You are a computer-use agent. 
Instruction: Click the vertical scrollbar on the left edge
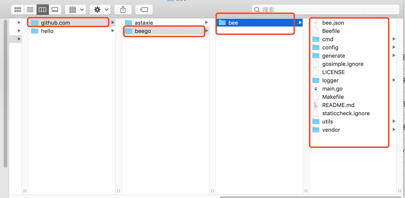pyautogui.click(x=5, y=94)
